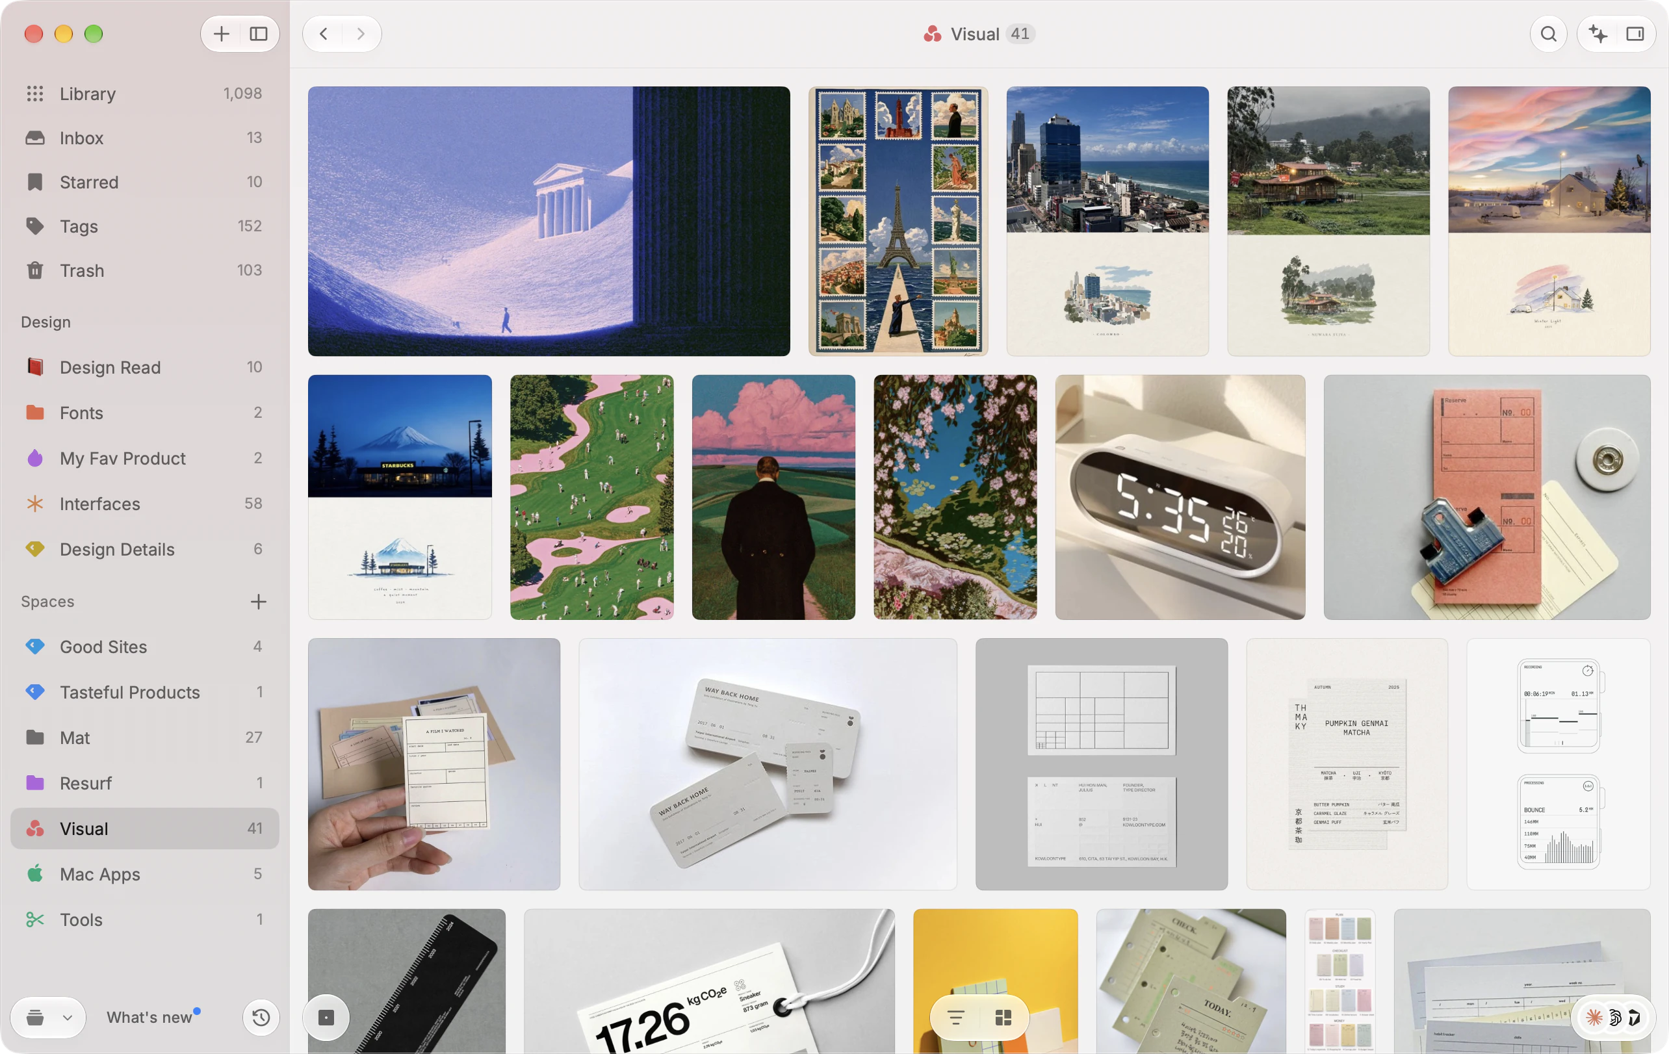Image resolution: width=1669 pixels, height=1054 pixels.
Task: Click the square stop button over ruler image
Action: tap(326, 1017)
